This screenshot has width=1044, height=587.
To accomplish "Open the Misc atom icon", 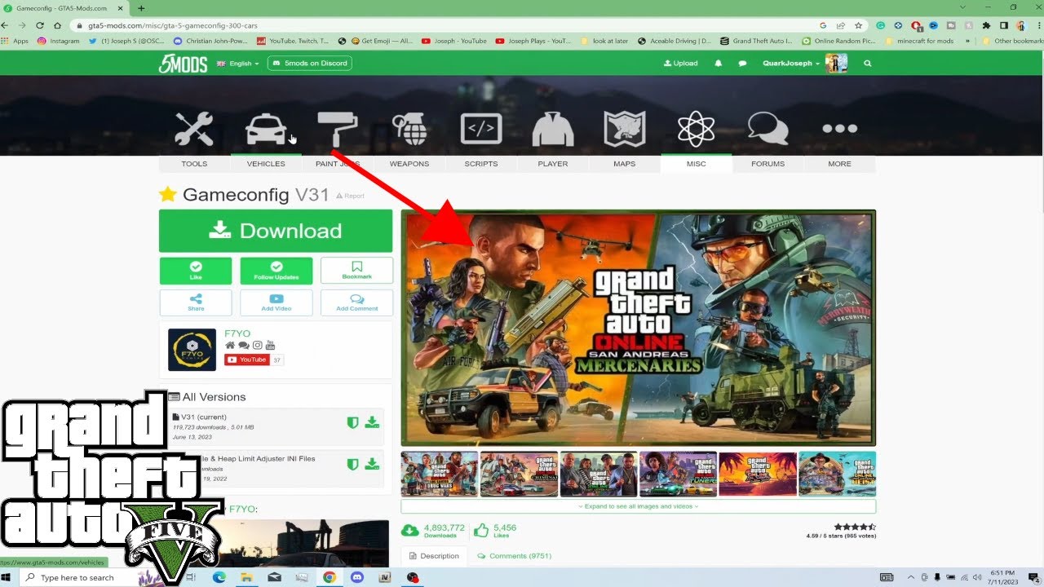I will tap(697, 129).
